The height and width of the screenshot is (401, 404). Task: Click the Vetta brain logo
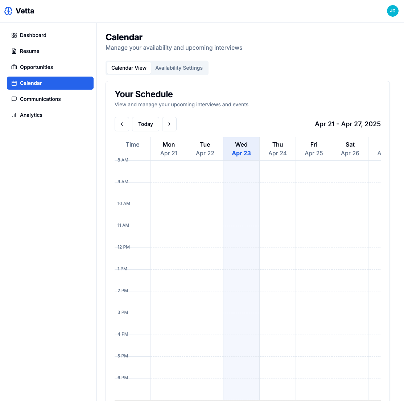tap(8, 11)
